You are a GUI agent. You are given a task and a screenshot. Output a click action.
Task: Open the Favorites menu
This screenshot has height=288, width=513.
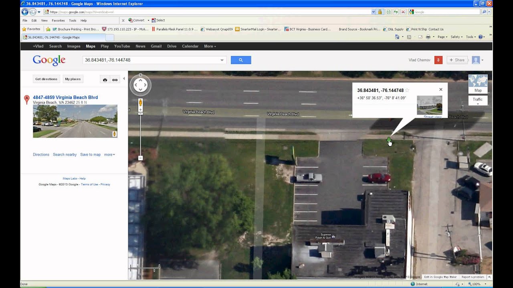pyautogui.click(x=58, y=20)
